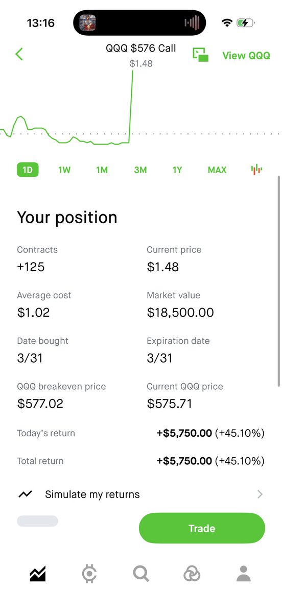Switch chart range to 1W

tap(64, 170)
